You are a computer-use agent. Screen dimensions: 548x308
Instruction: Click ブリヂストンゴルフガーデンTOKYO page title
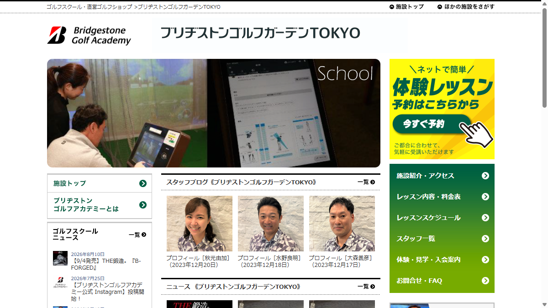tap(260, 33)
